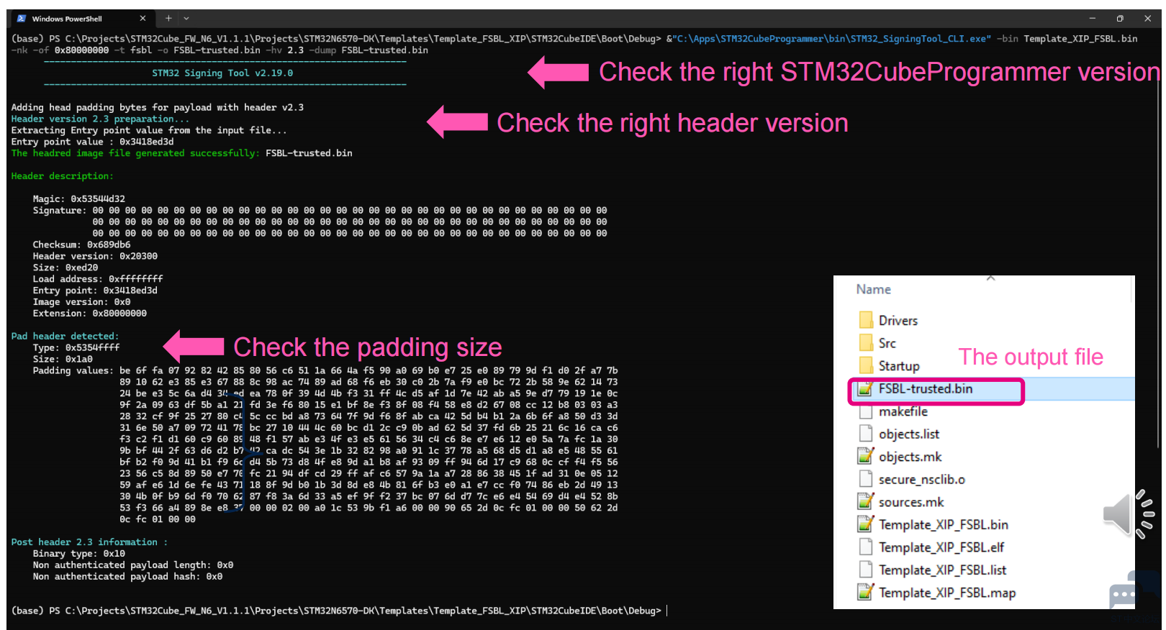
Task: Click the headred image file generated successfully line
Action: point(181,153)
